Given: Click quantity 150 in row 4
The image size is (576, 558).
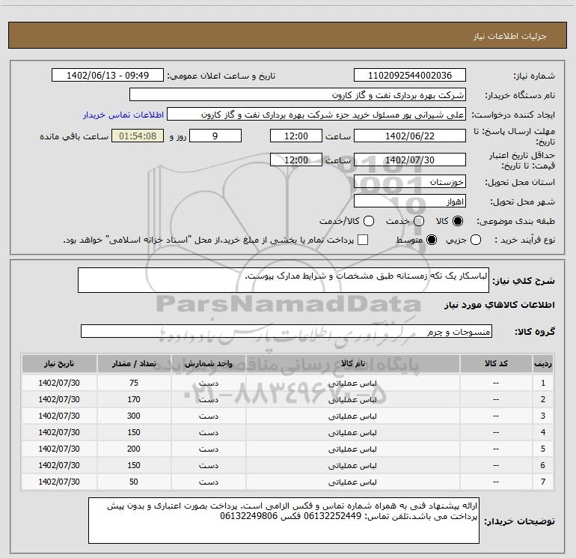Looking at the screenshot, I should (x=134, y=432).
